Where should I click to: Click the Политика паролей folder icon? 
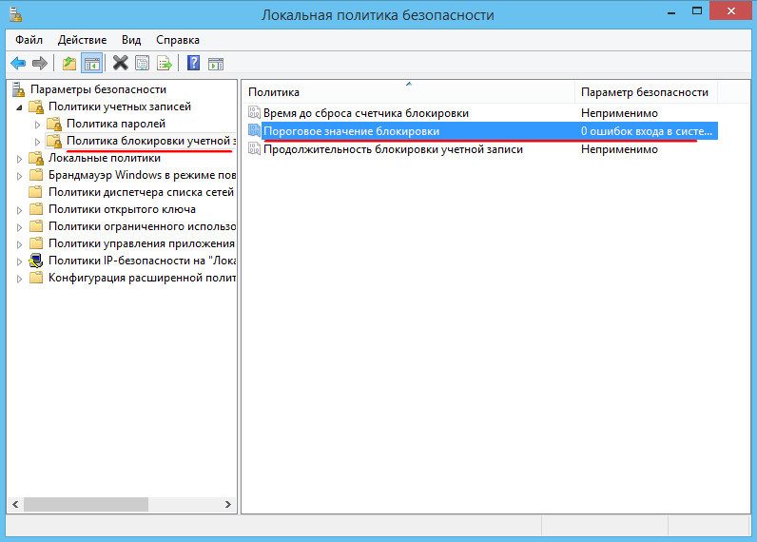click(x=54, y=124)
